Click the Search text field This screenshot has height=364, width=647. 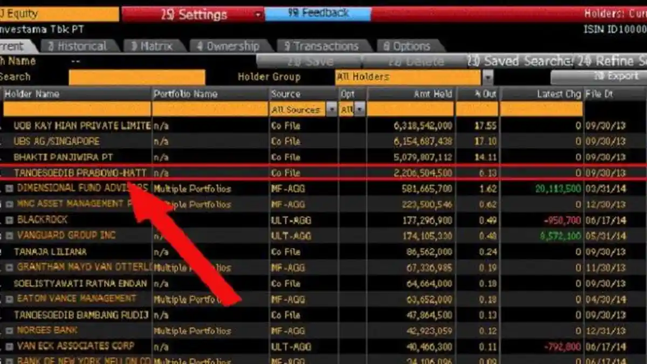(137, 77)
